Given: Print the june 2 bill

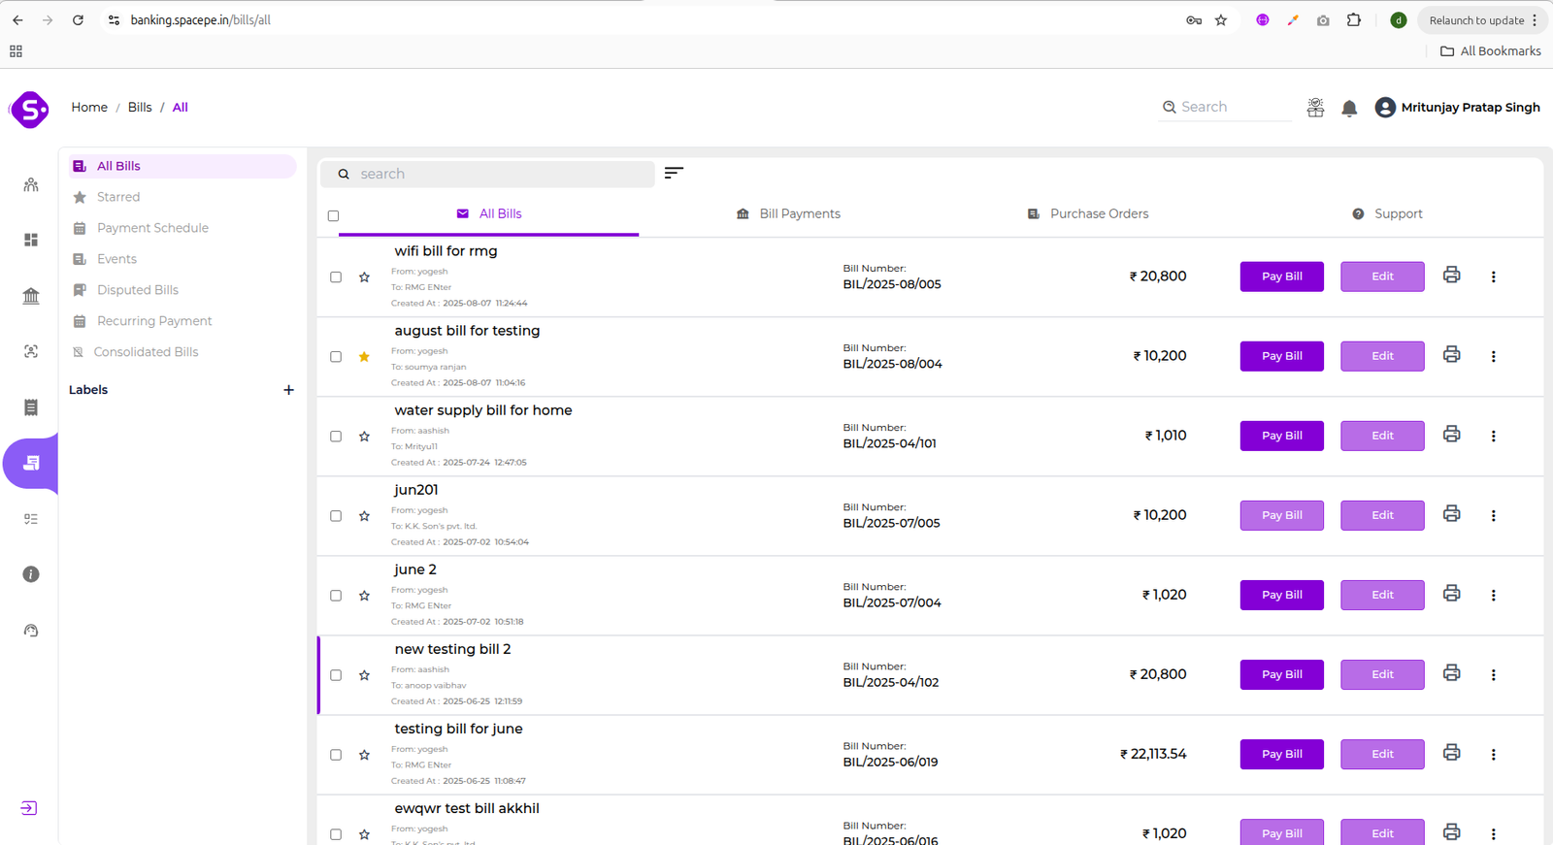Looking at the screenshot, I should tap(1451, 594).
